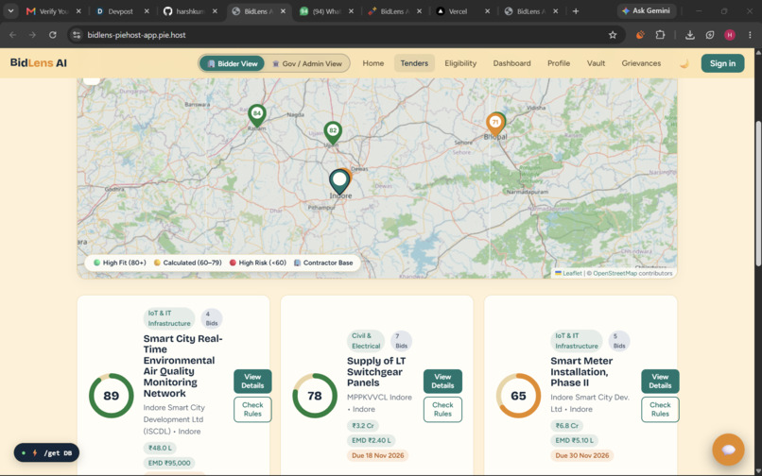Click the High Fit (80+) legend entry
762x476 pixels.
[119, 263]
